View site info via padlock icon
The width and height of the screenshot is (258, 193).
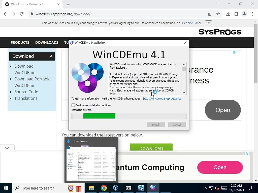[x=32, y=14]
